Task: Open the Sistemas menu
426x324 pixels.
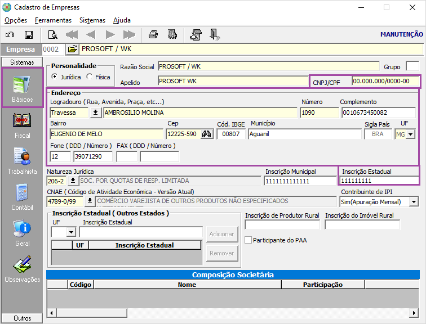Action: point(92,20)
